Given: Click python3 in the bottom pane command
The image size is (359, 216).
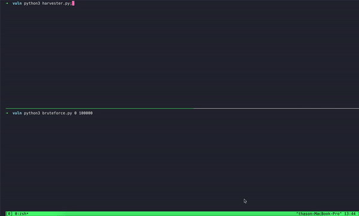Looking at the screenshot, I should tap(32, 113).
